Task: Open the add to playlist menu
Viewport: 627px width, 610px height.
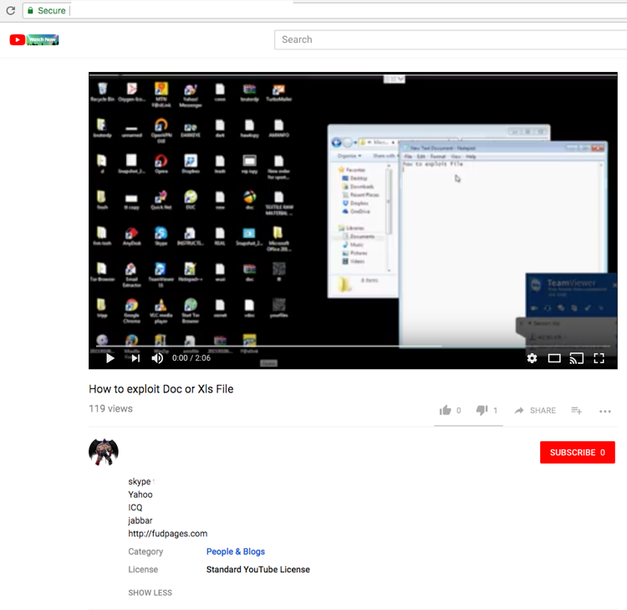Action: tap(576, 410)
